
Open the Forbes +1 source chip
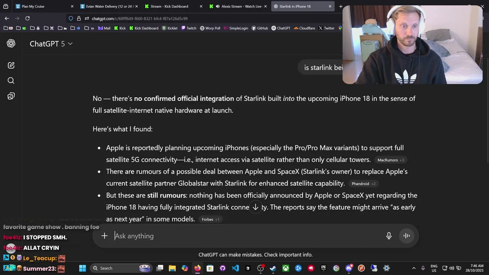(x=210, y=219)
